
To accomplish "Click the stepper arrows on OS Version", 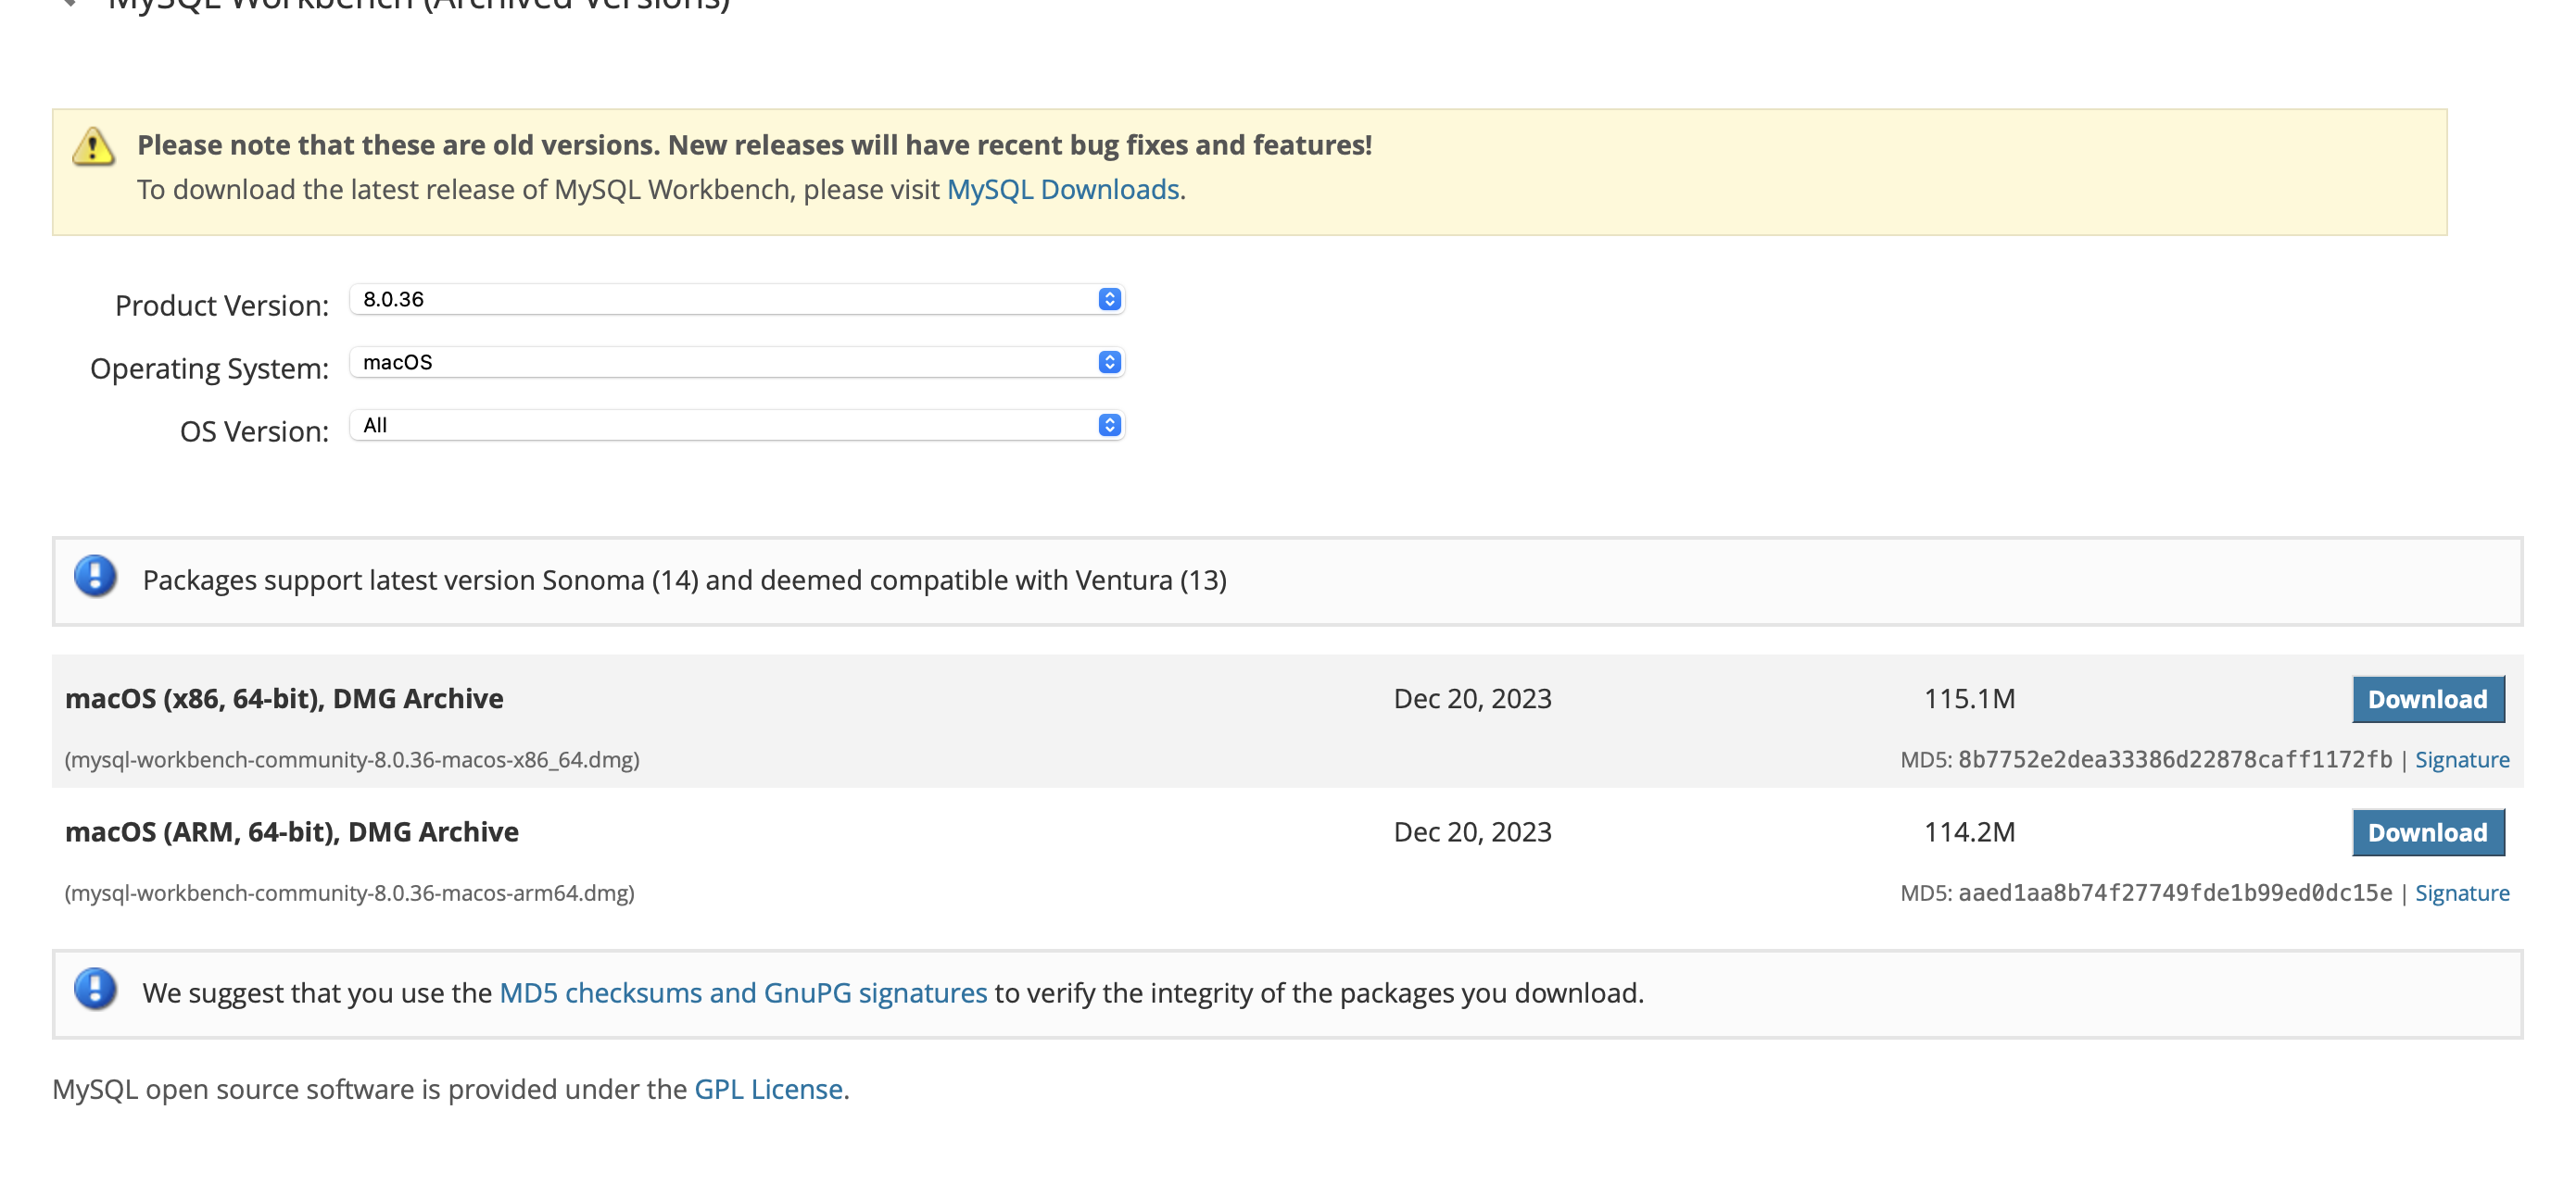I will [1109, 425].
